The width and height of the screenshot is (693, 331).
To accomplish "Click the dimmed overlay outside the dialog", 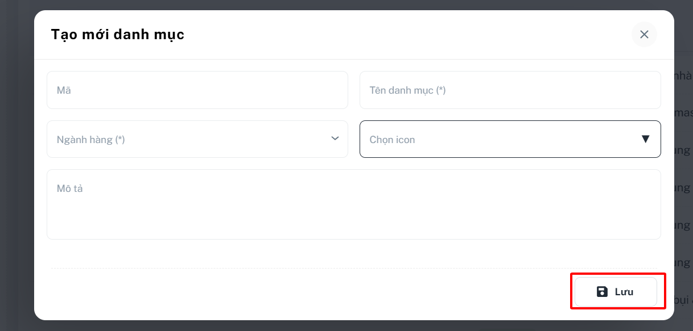I will point(17,170).
